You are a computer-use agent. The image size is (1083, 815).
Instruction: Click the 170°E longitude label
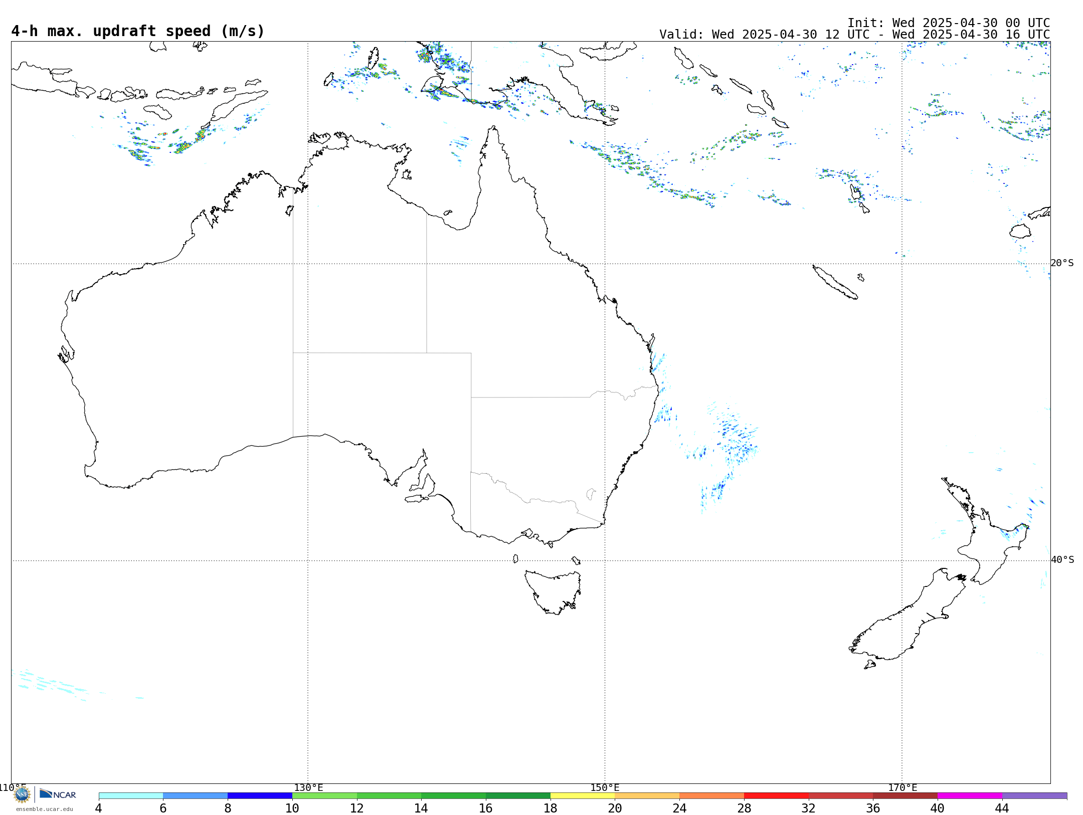tap(902, 787)
